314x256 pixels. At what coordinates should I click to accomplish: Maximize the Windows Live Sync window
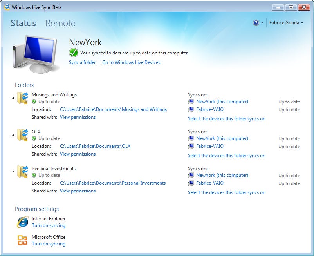click(291, 7)
